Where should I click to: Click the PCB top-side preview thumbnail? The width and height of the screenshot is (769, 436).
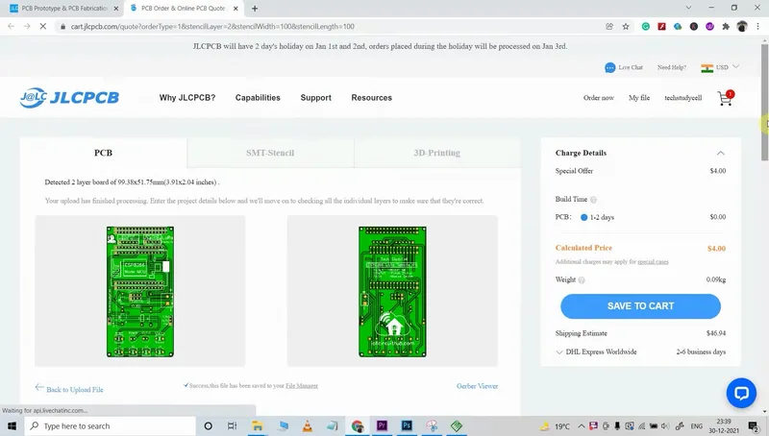pos(140,291)
